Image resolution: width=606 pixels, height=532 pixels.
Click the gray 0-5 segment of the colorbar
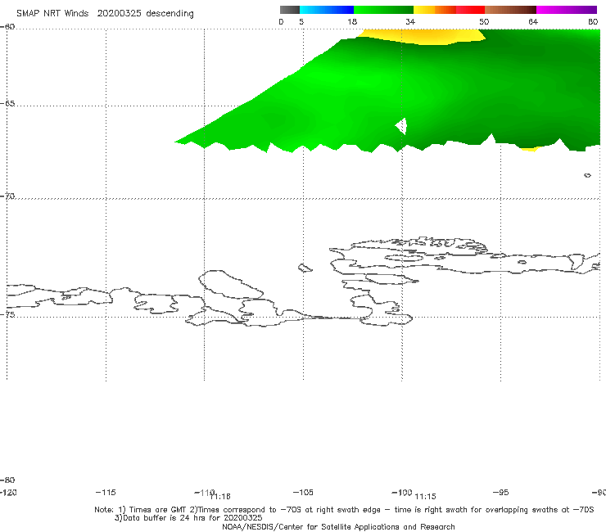point(290,10)
